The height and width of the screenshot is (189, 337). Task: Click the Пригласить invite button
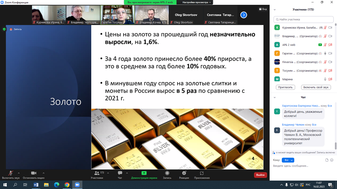(285, 87)
